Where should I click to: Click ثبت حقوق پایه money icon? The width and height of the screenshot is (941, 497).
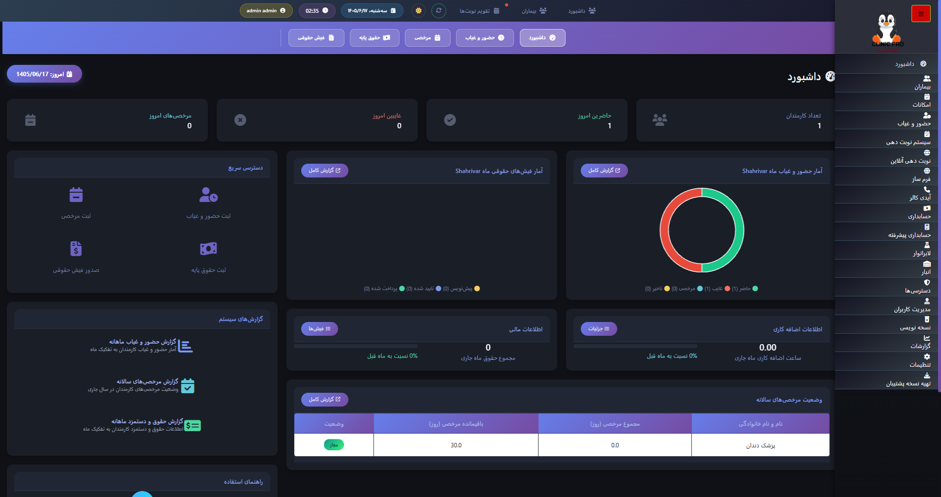coord(208,249)
